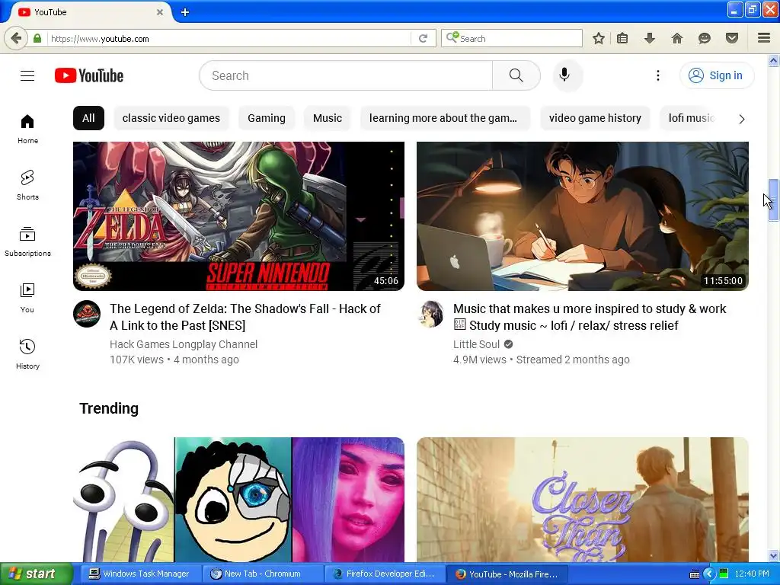Image resolution: width=780 pixels, height=585 pixels.
Task: Play the Zelda Shadow's Fall thumbnail
Action: (238, 216)
